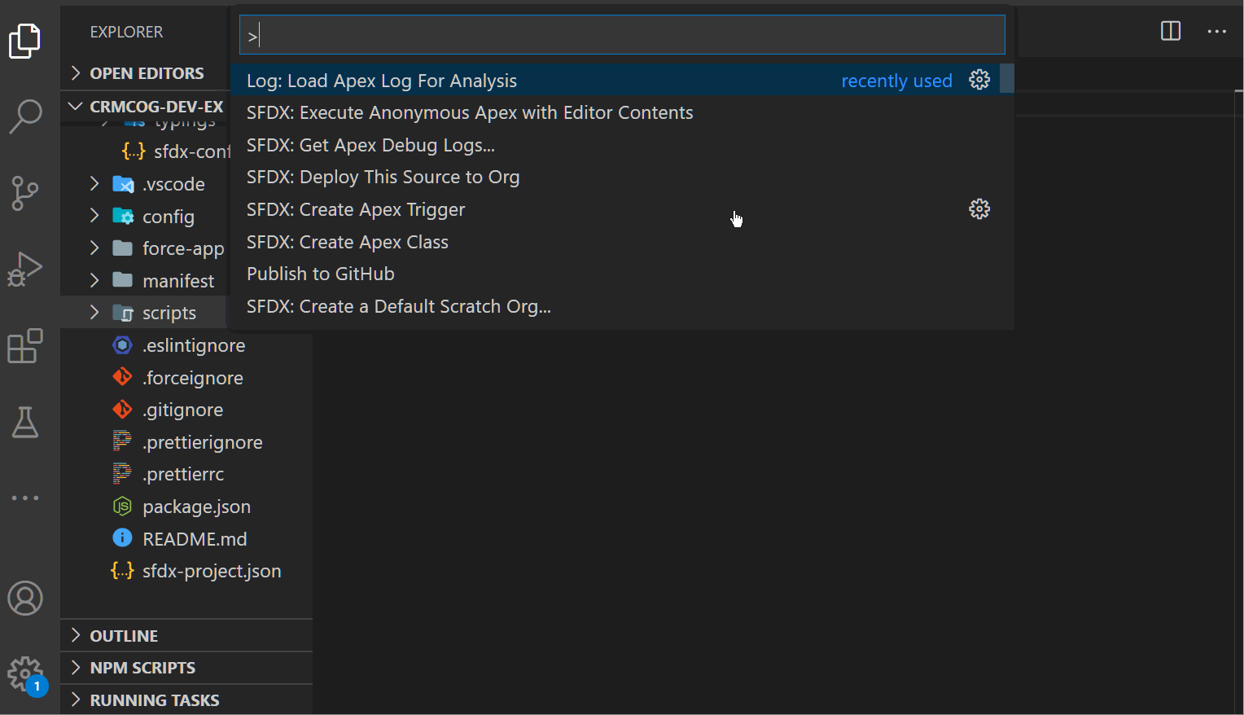Click the force-app folder icon
The height and width of the screenshot is (715, 1244).
123,248
